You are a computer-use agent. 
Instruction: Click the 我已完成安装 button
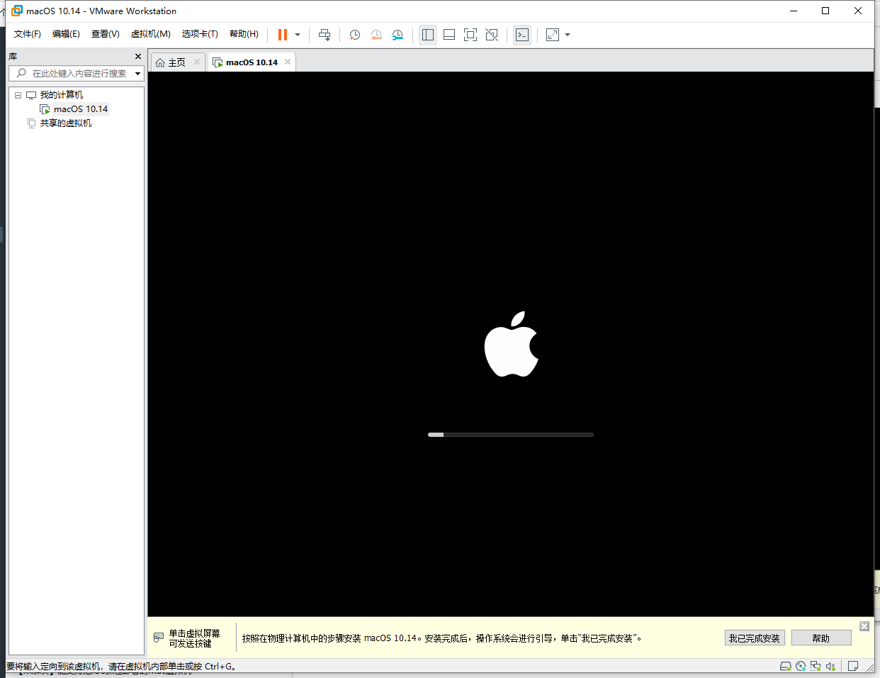755,638
